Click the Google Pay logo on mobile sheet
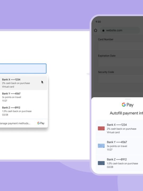 point(128,105)
